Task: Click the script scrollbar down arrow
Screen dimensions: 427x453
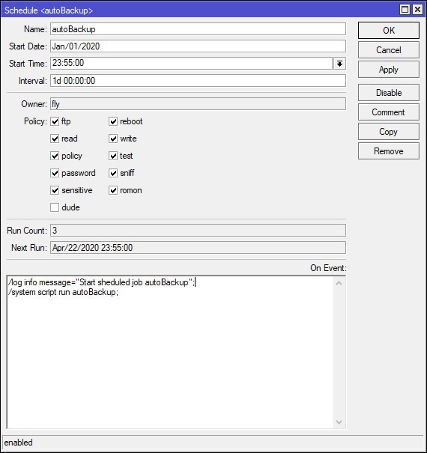Action: (339, 422)
